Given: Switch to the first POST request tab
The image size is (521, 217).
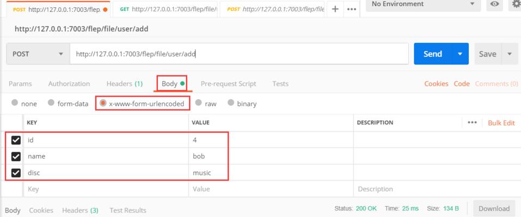Looking at the screenshot, I should [x=58, y=9].
